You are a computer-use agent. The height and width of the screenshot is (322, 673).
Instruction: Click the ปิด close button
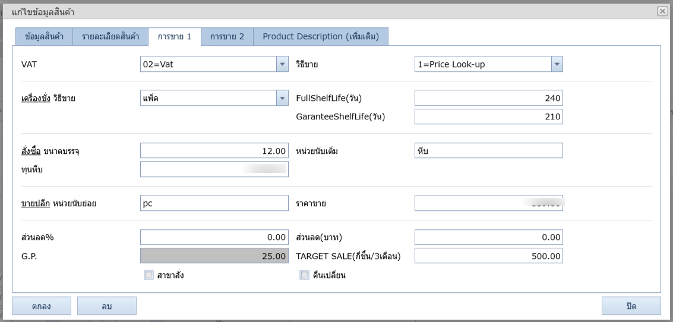point(631,306)
